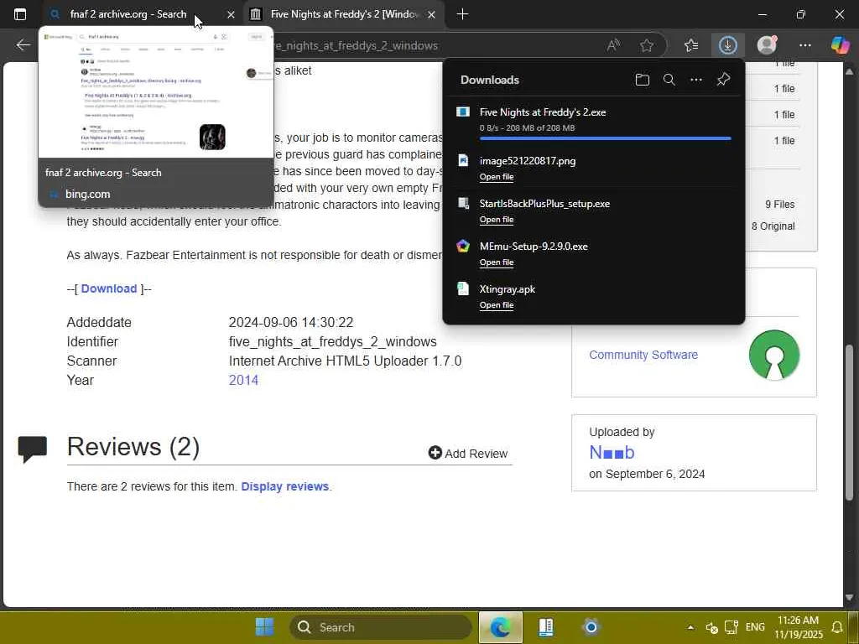Add this page to favorites with star icon
Screen dimensions: 859x644
647,45
